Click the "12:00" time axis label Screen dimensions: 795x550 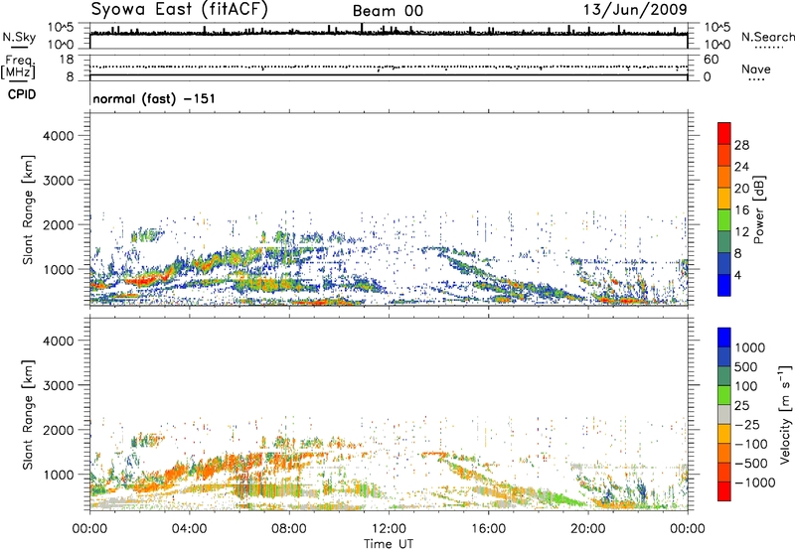coord(389,529)
